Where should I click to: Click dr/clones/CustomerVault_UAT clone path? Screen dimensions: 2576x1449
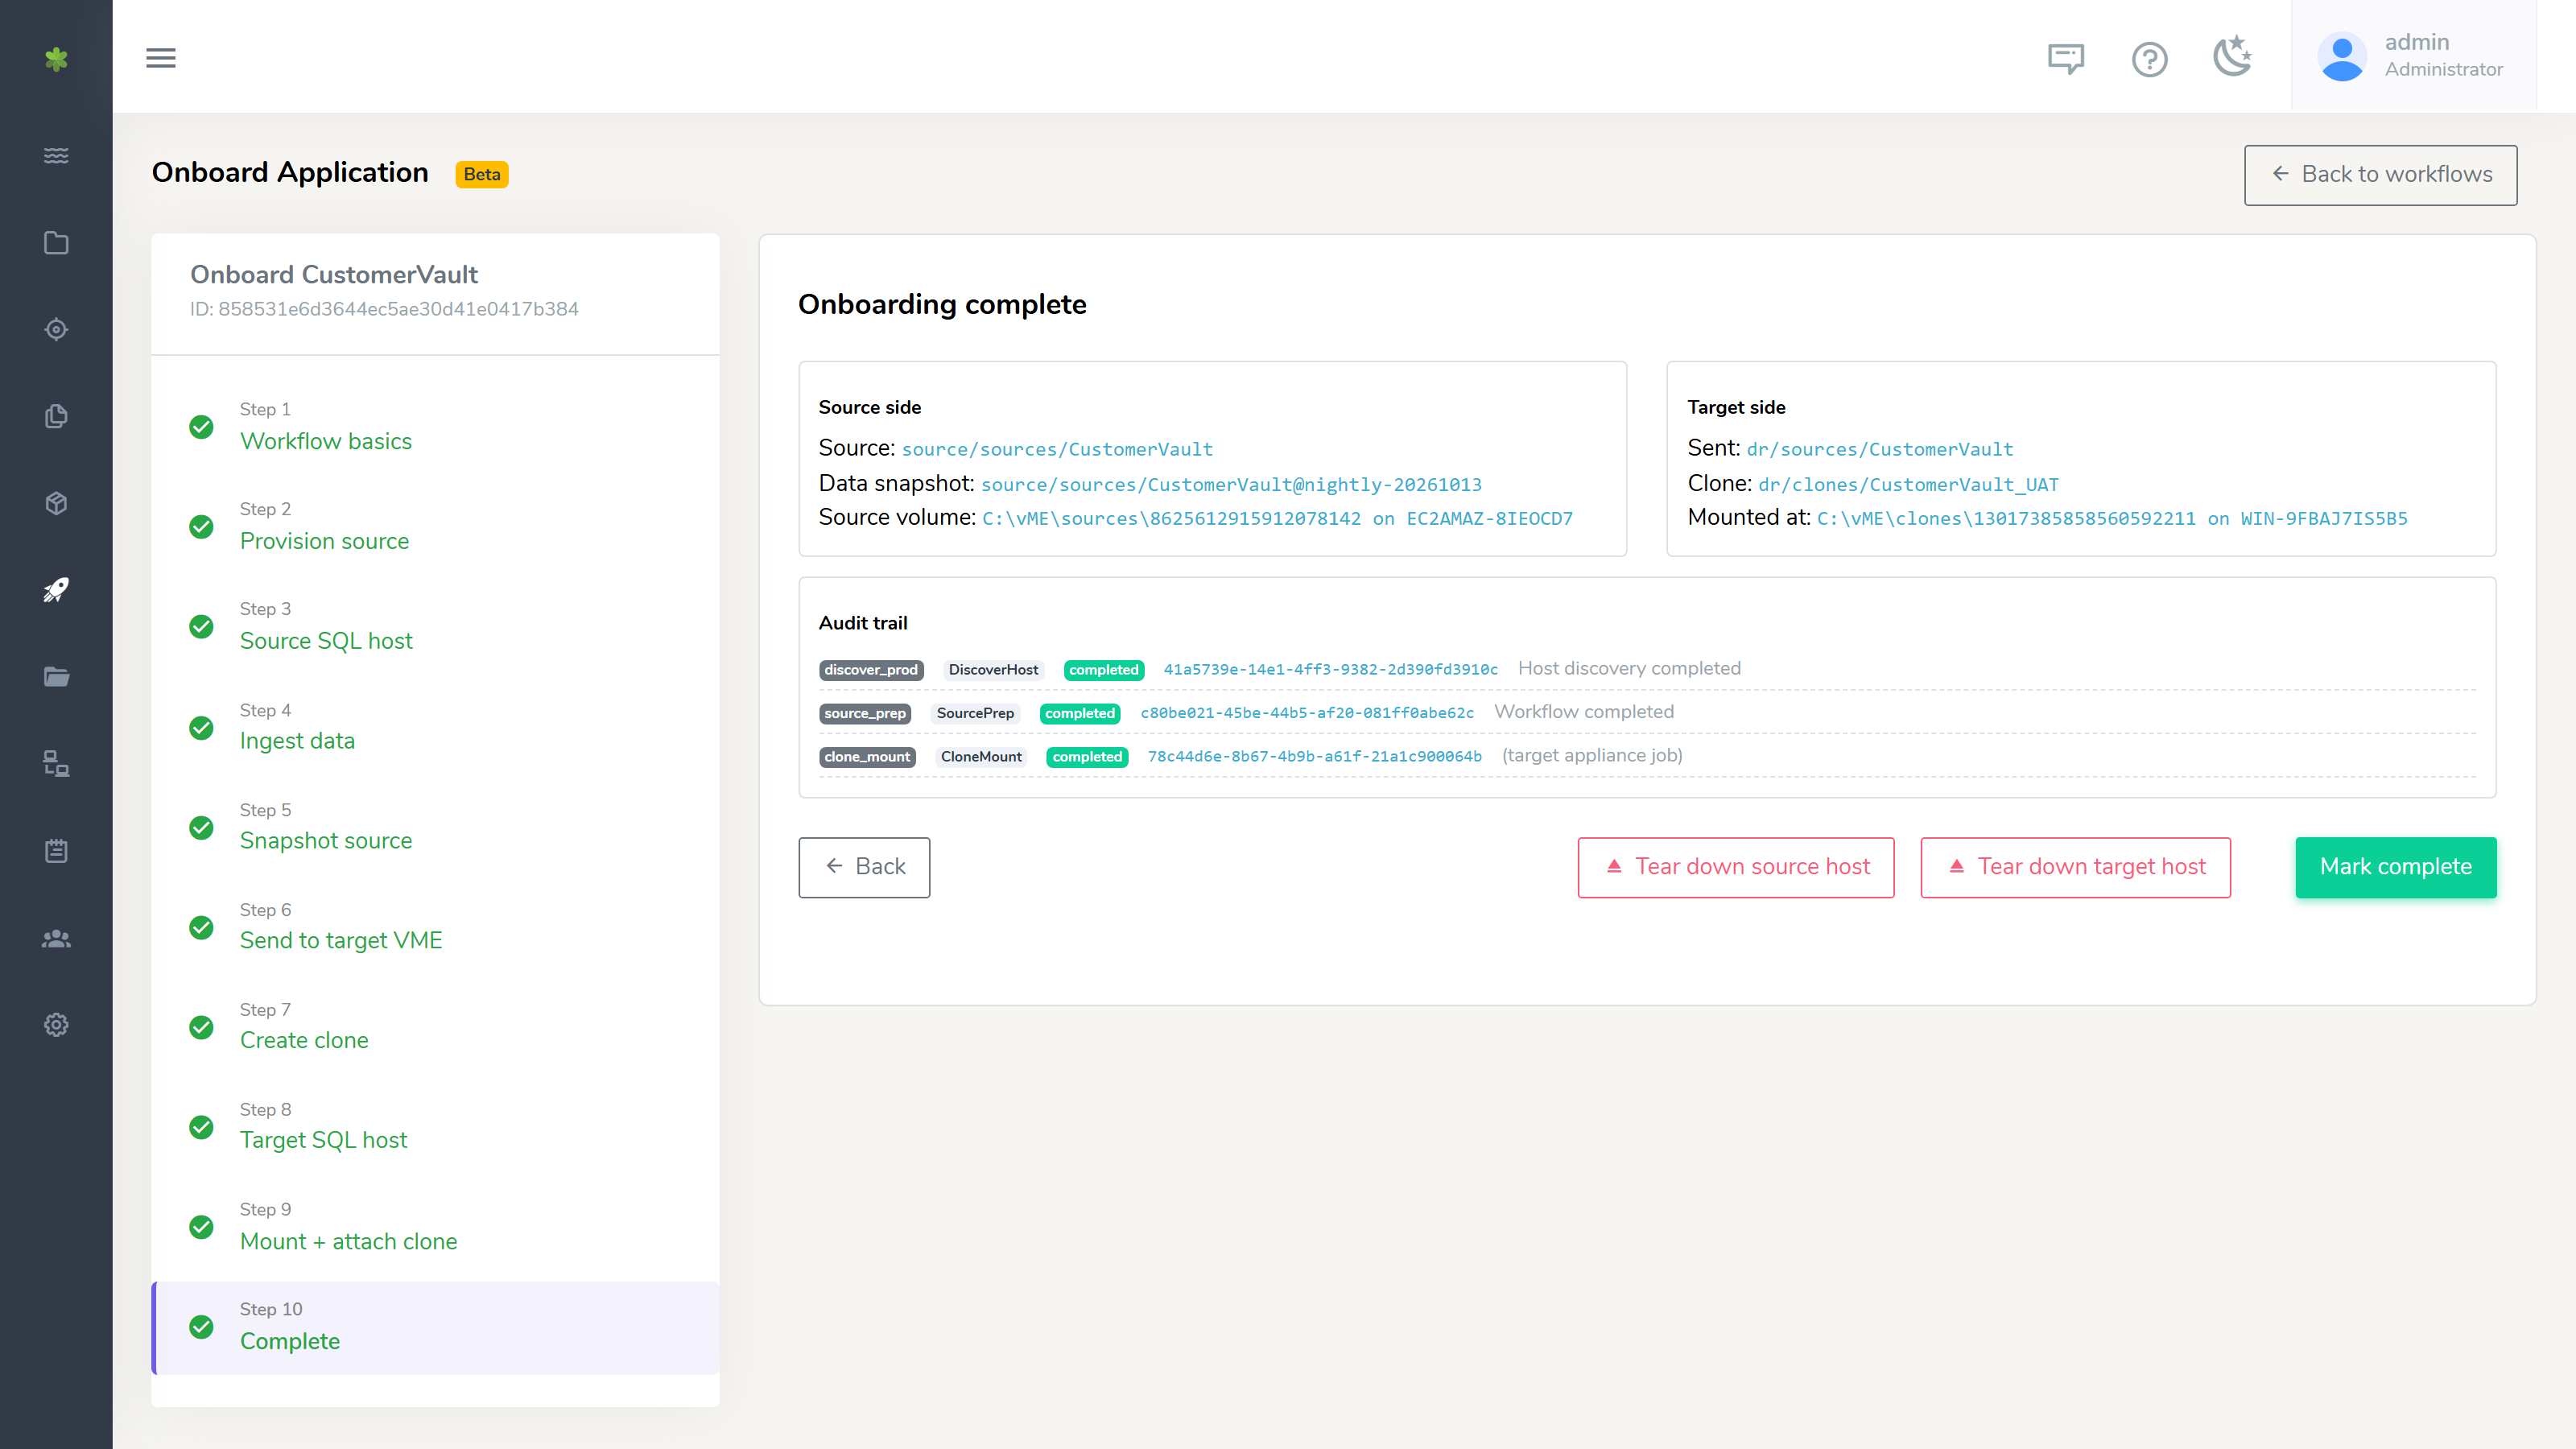[1908, 485]
